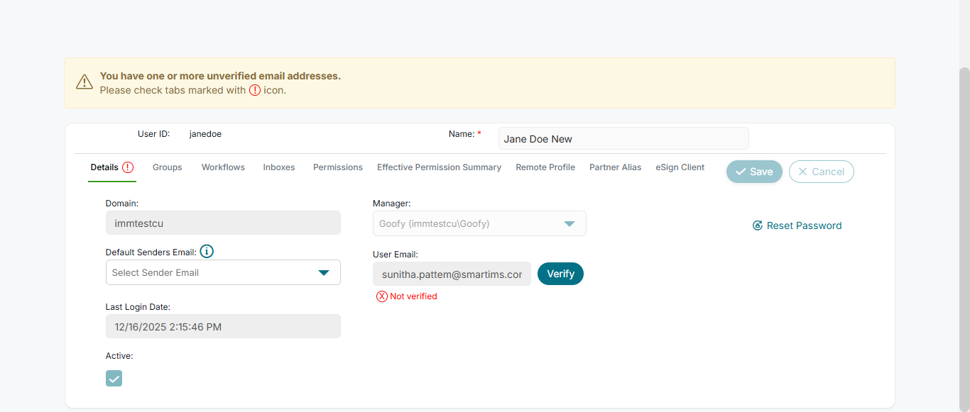Click the Save button
Viewport: 970px width, 412px height.
(x=753, y=172)
